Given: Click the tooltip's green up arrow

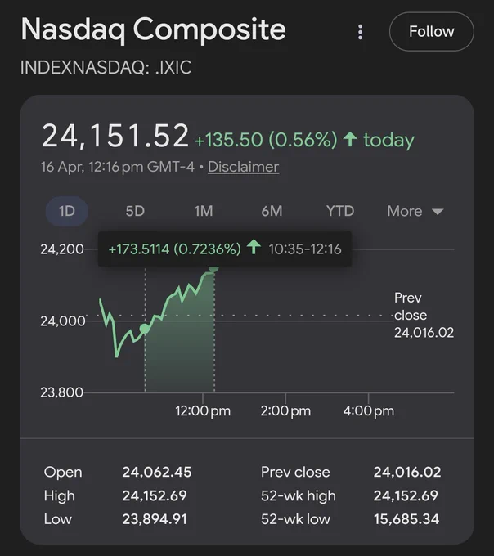Looking at the screenshot, I should pos(254,247).
